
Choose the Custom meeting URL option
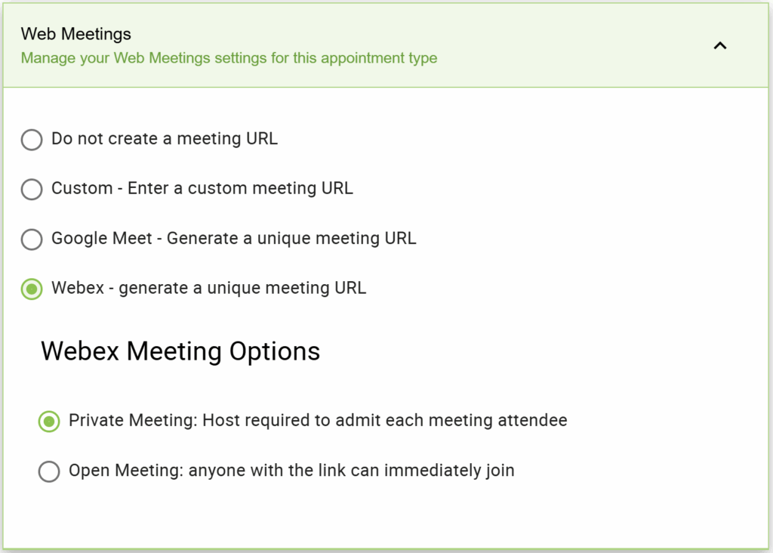(31, 190)
